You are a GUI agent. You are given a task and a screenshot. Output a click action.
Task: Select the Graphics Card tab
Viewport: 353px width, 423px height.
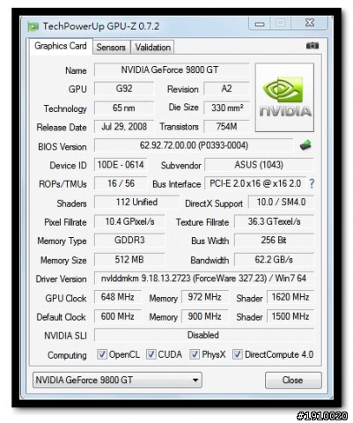coord(61,46)
